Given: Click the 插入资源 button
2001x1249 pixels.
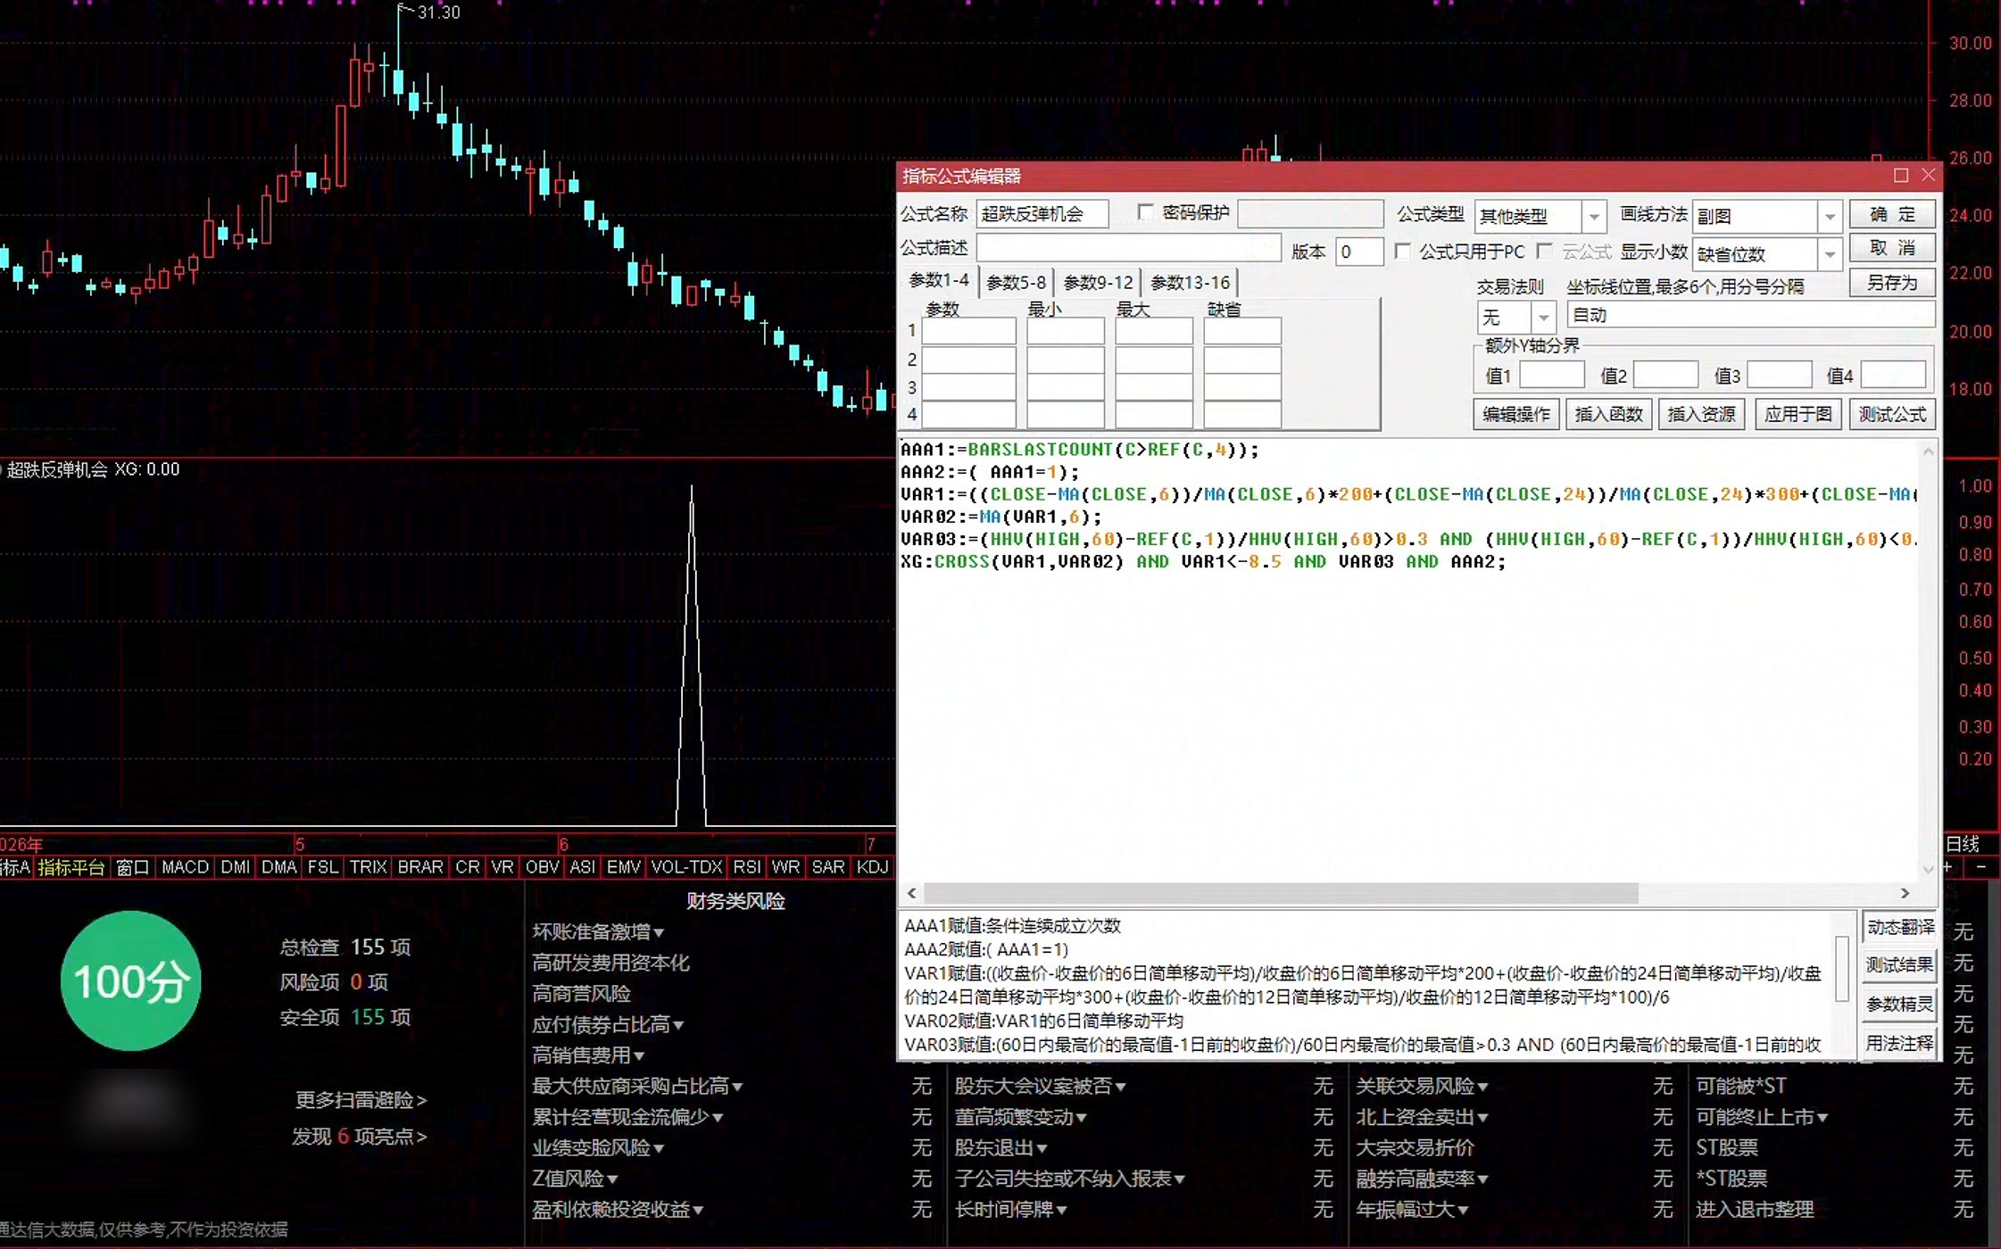Looking at the screenshot, I should tap(1701, 414).
